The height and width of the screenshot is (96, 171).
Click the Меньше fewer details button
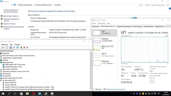tap(97, 89)
